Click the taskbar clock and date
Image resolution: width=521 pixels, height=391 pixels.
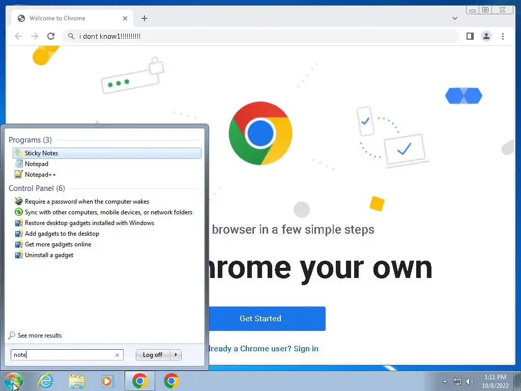click(495, 381)
